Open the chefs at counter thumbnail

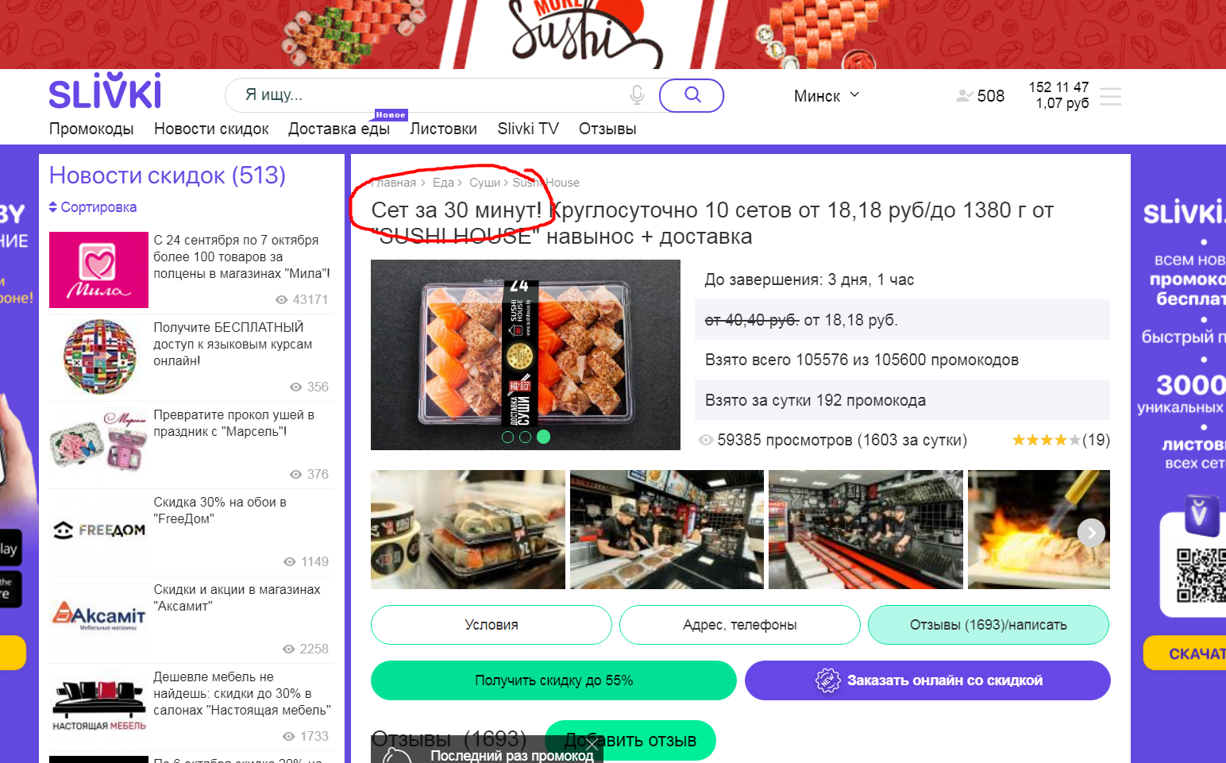866,530
